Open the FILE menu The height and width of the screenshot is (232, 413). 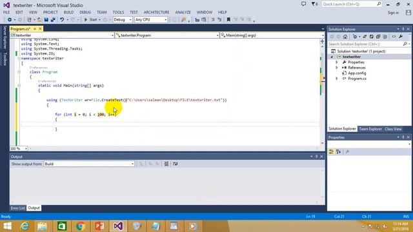6,12
